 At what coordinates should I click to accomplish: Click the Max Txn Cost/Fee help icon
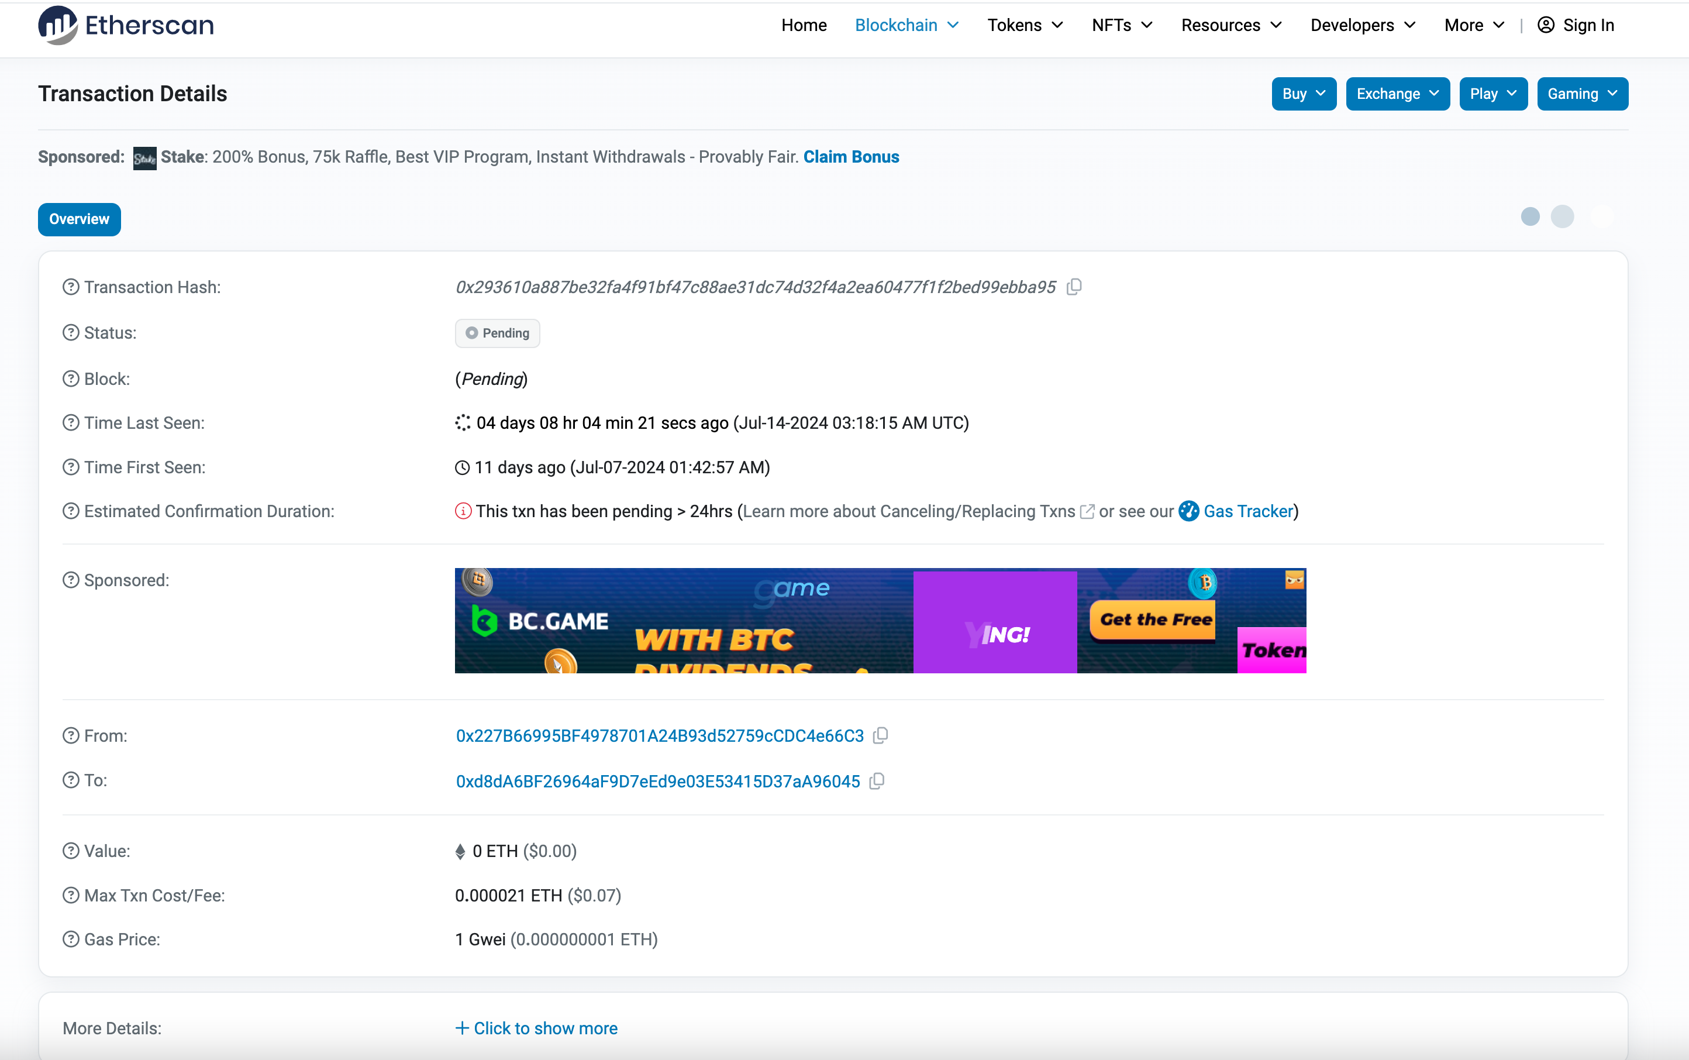pos(71,895)
